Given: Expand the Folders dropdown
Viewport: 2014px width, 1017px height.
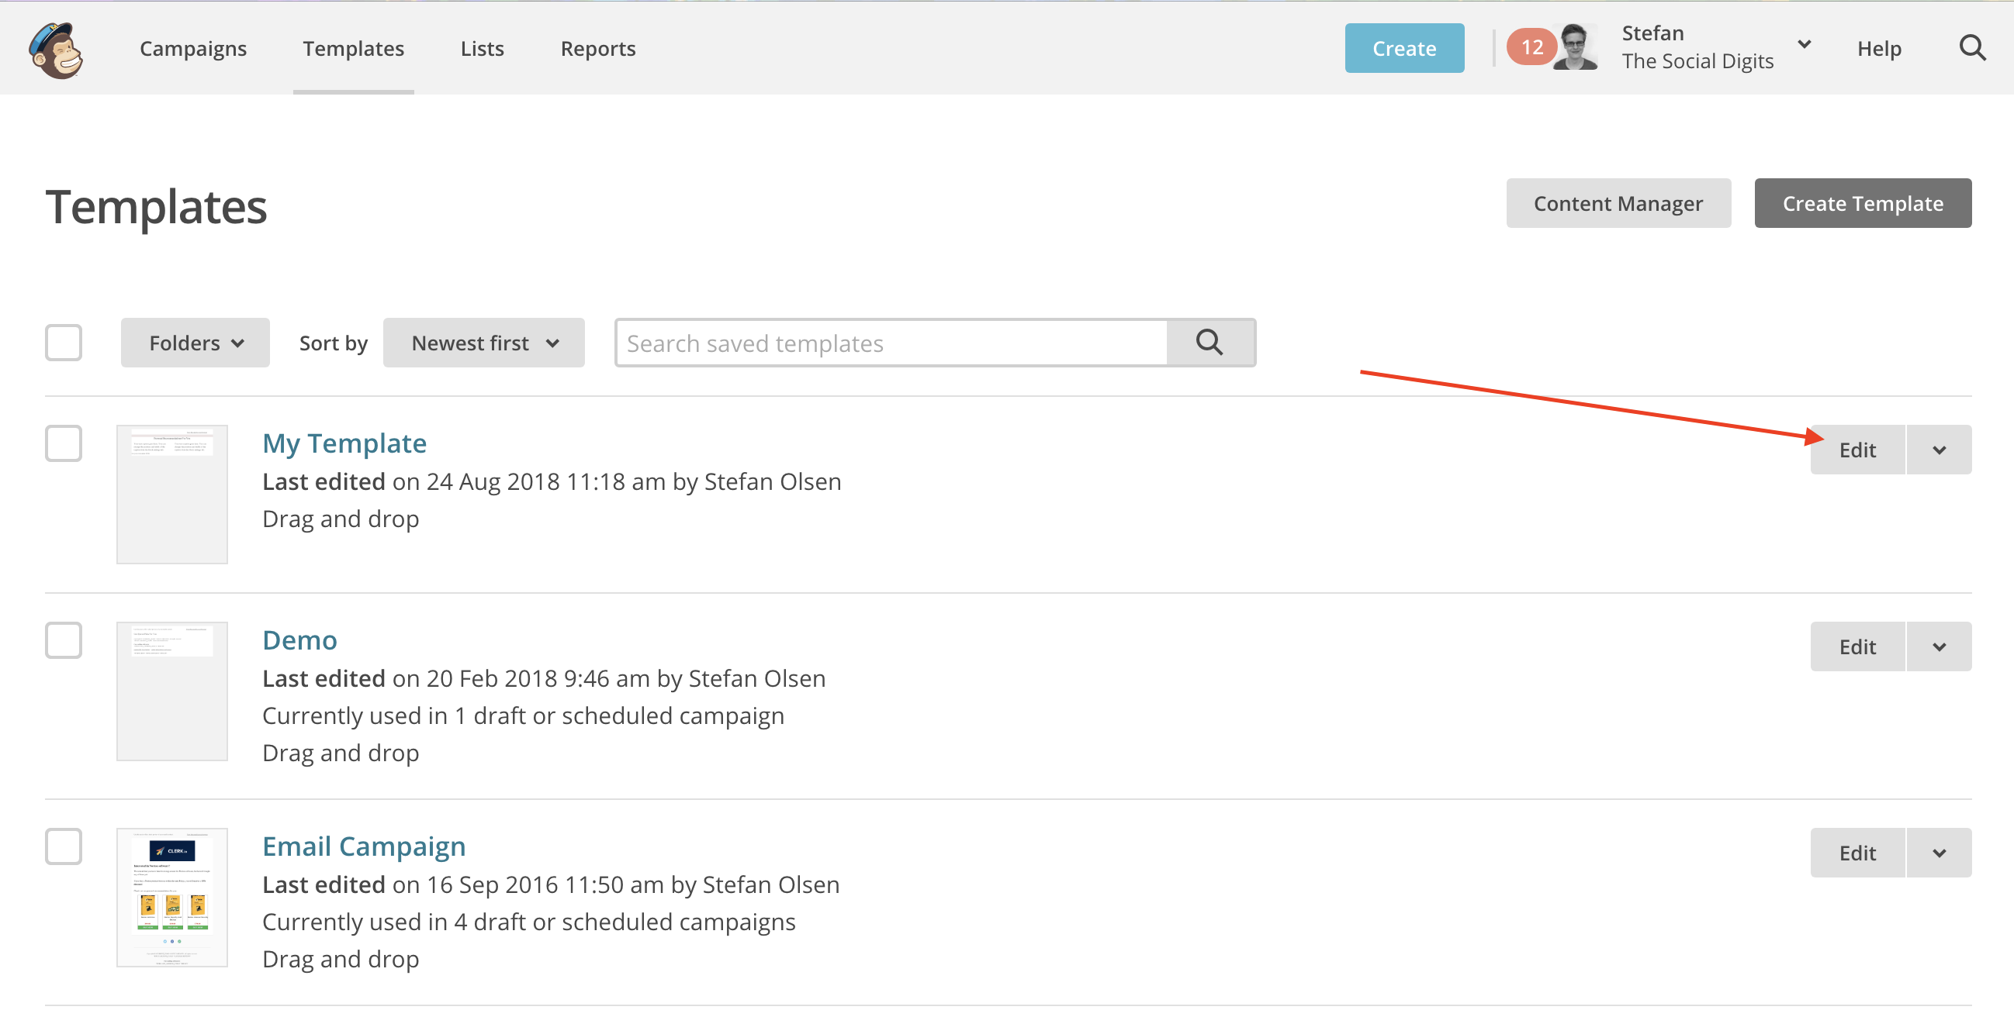Looking at the screenshot, I should (196, 343).
